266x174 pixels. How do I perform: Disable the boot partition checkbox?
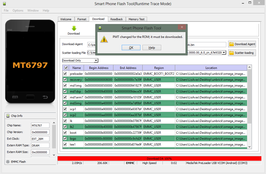tap(65, 133)
